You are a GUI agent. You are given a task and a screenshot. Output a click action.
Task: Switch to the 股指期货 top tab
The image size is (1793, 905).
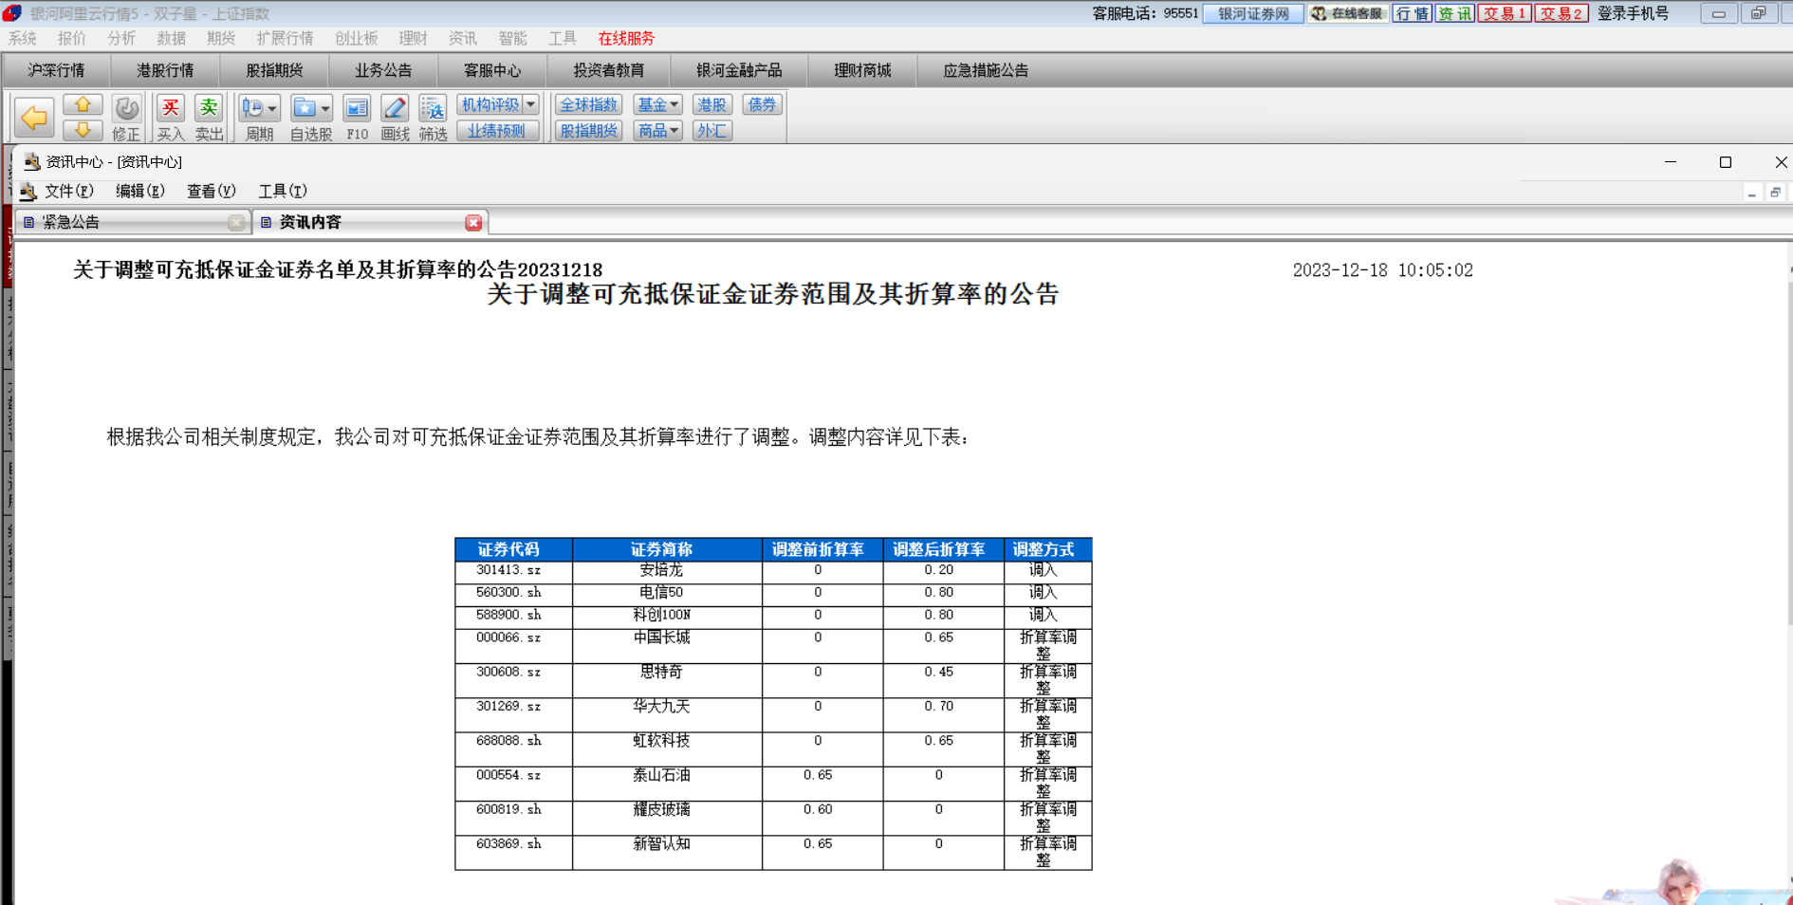274,70
